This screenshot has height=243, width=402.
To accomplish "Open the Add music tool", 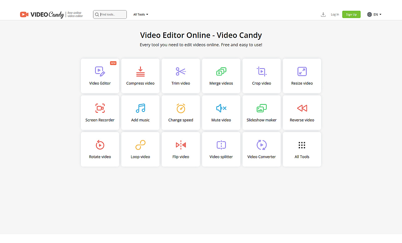I will pyautogui.click(x=140, y=113).
